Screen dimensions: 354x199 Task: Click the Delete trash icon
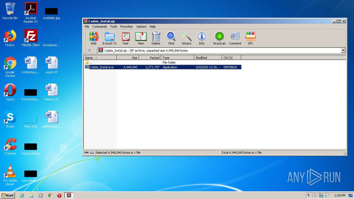click(156, 38)
